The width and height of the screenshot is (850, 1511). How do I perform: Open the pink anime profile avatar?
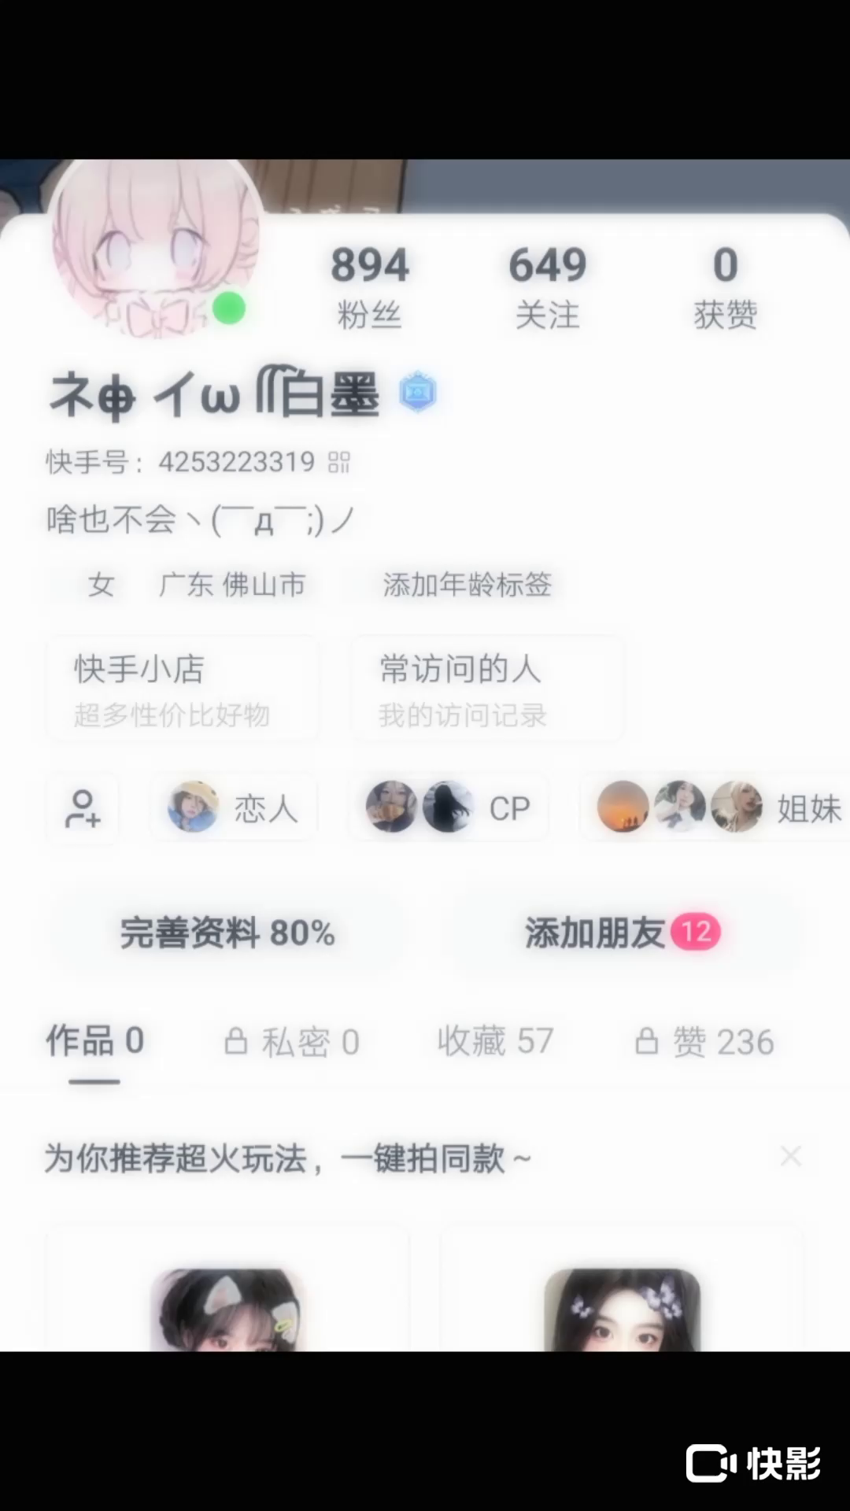coord(155,248)
